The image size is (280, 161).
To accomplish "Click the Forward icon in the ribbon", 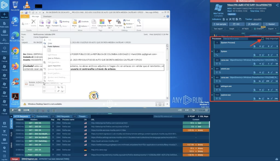I will click(x=55, y=23).
